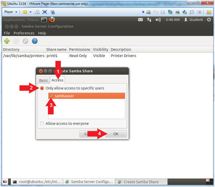This screenshot has height=187, width=215.
Task: Click the OK button in the dialog
Action: [x=116, y=134]
